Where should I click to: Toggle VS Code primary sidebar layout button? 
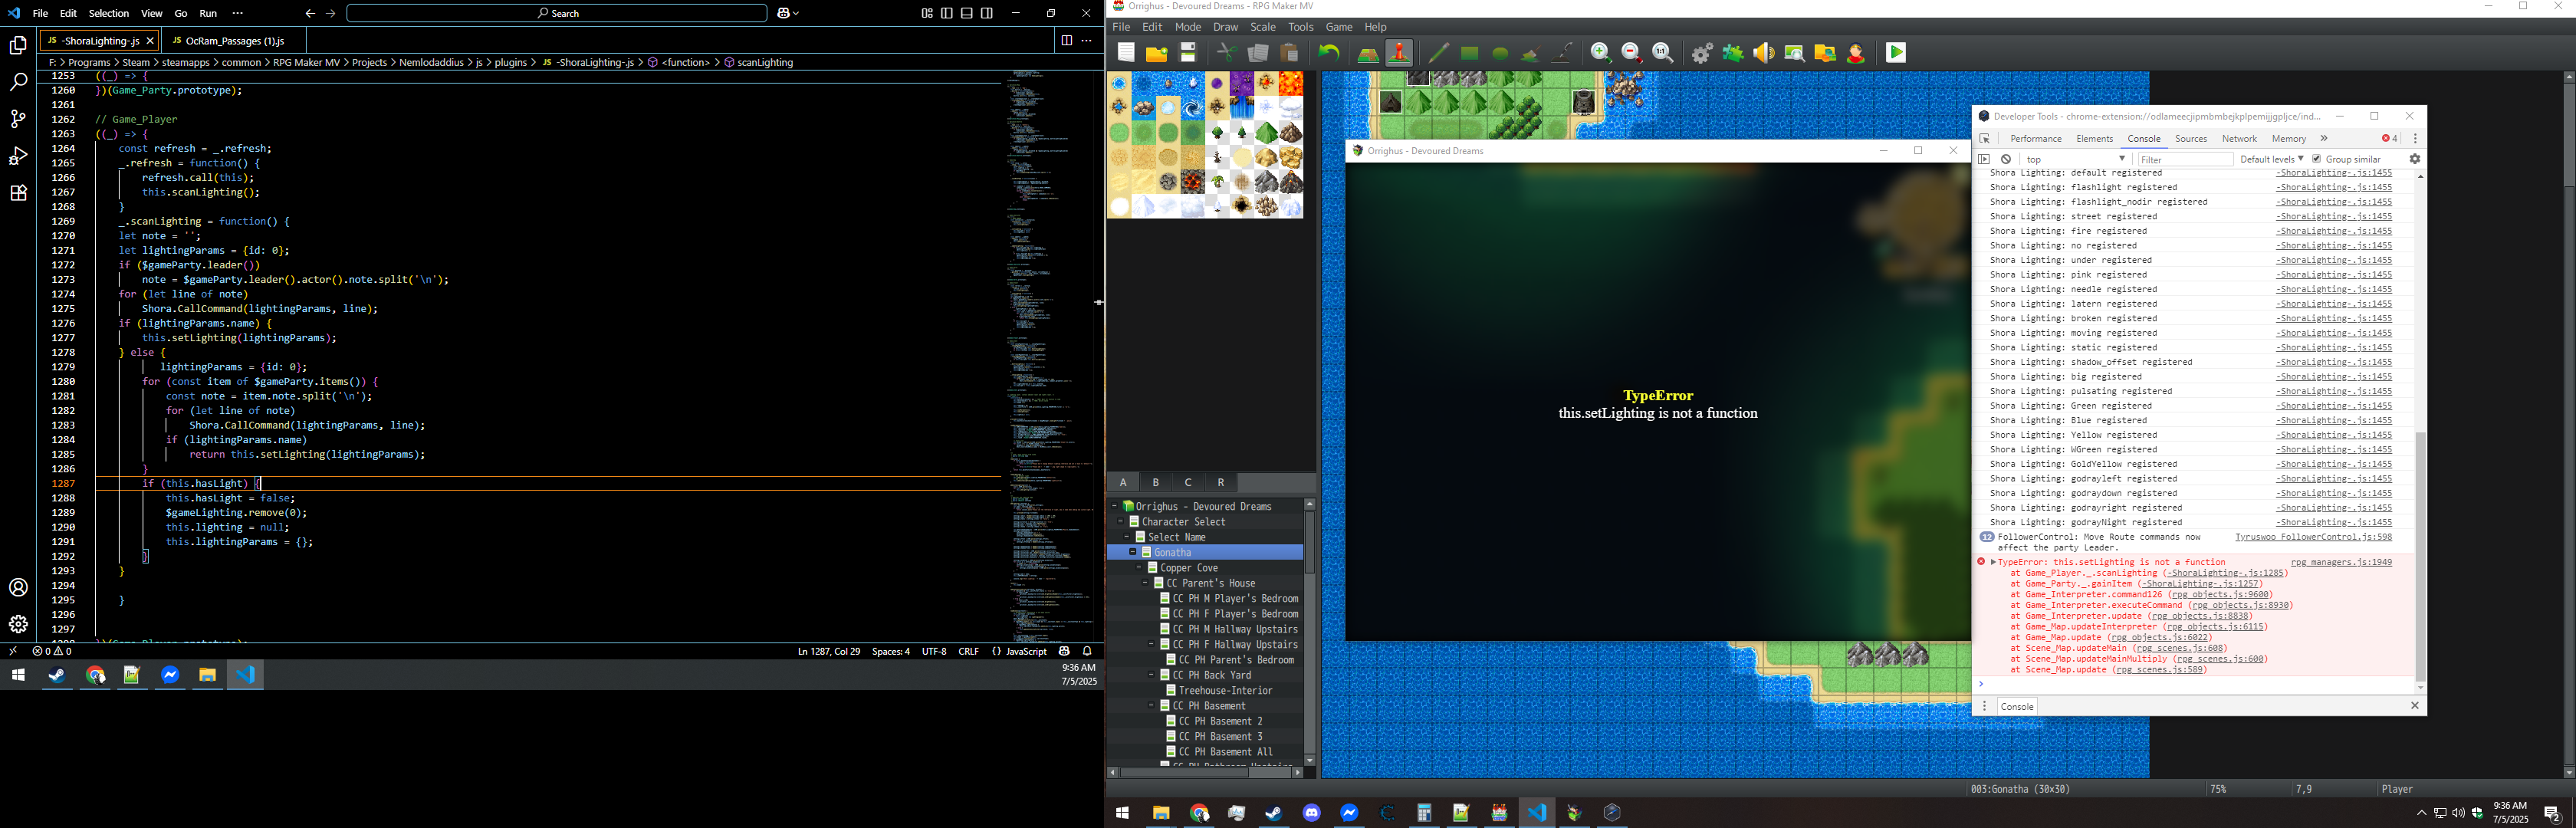(x=947, y=13)
